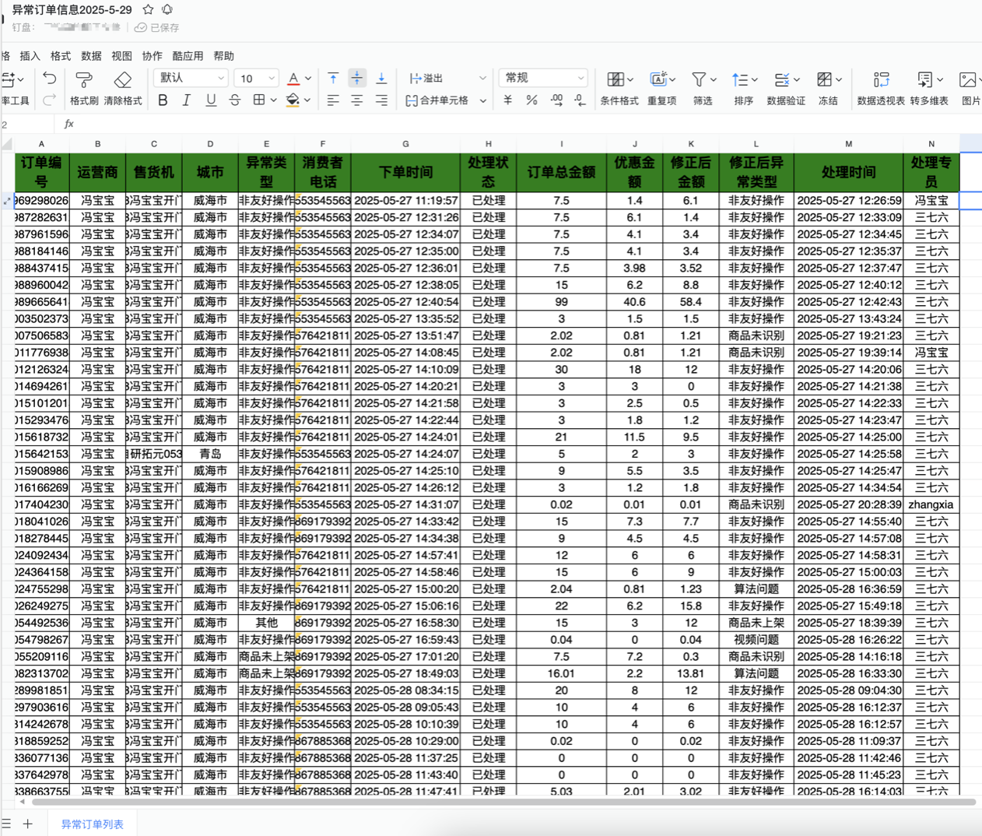The height and width of the screenshot is (836, 982).
Task: Open the 协作 menu
Action: pos(153,56)
